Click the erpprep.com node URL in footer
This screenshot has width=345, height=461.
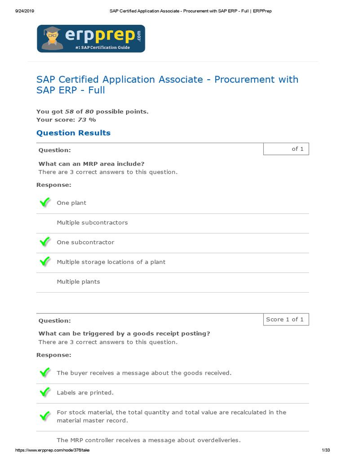52,451
